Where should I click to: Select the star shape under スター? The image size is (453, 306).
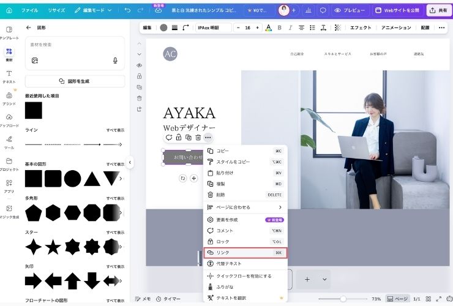pyautogui.click(x=53, y=247)
